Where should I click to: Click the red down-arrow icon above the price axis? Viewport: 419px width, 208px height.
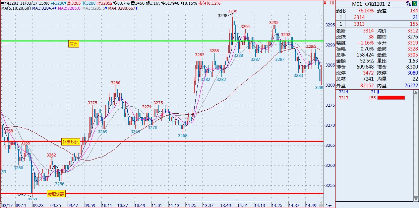[x=325, y=3]
